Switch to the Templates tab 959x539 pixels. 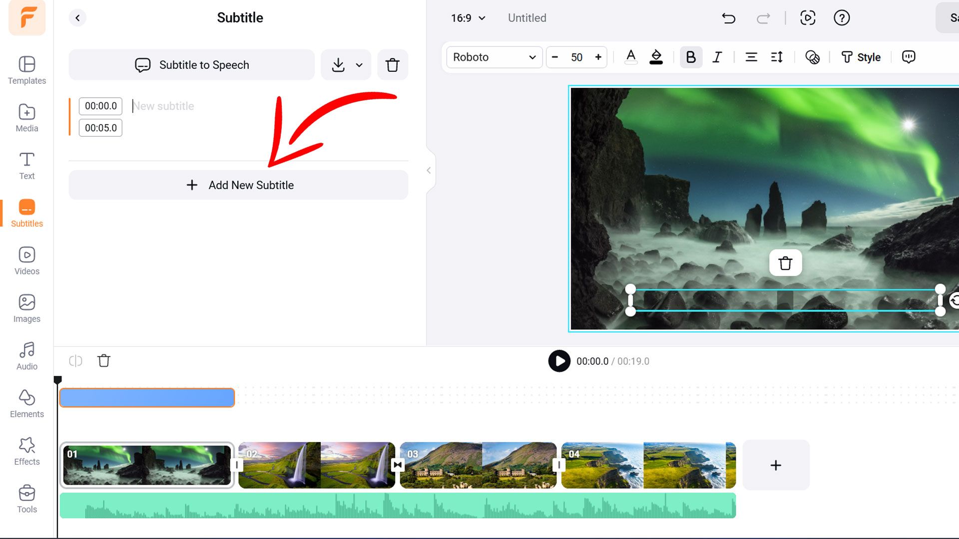(26, 70)
